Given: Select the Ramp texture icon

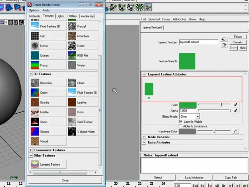Looking at the screenshot, I should [x=35, y=65].
